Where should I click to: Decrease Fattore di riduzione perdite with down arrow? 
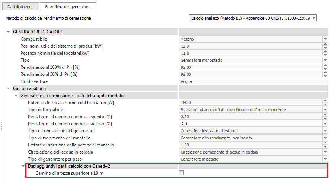[x=325, y=146]
